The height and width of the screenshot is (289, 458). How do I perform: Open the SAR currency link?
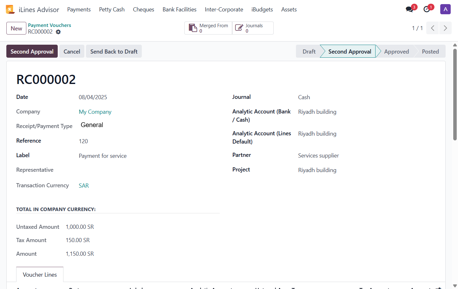(x=84, y=186)
